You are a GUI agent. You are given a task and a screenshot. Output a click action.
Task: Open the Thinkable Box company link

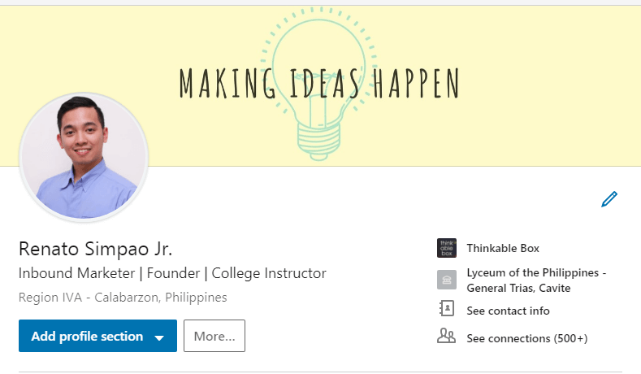(x=503, y=248)
